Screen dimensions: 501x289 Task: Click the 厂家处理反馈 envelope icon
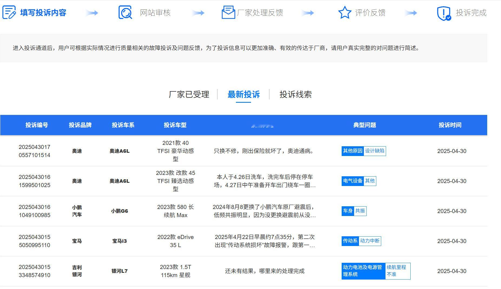pos(228,12)
